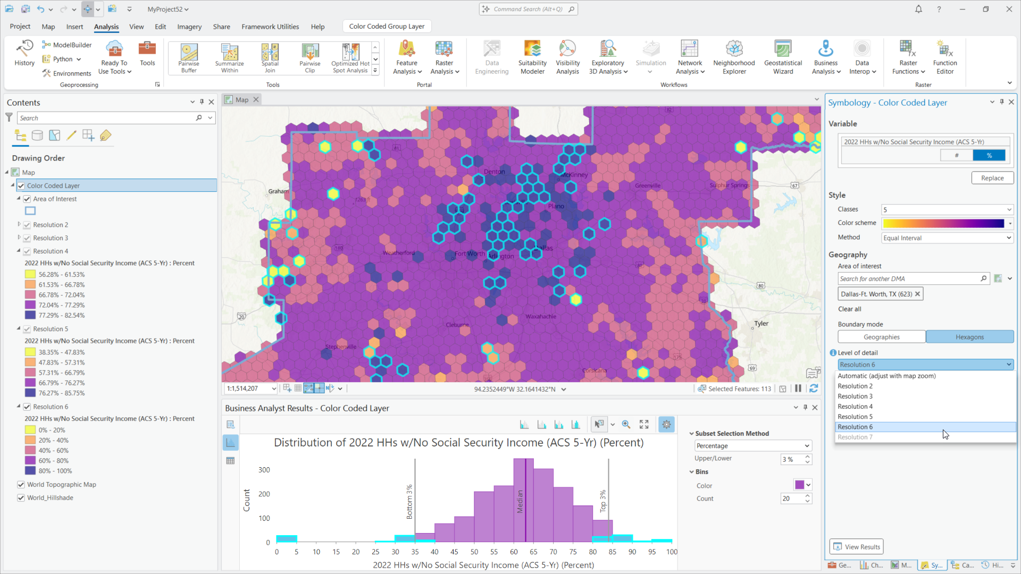The image size is (1021, 574).
Task: Run the Pairwise Buffer tool
Action: coord(189,58)
